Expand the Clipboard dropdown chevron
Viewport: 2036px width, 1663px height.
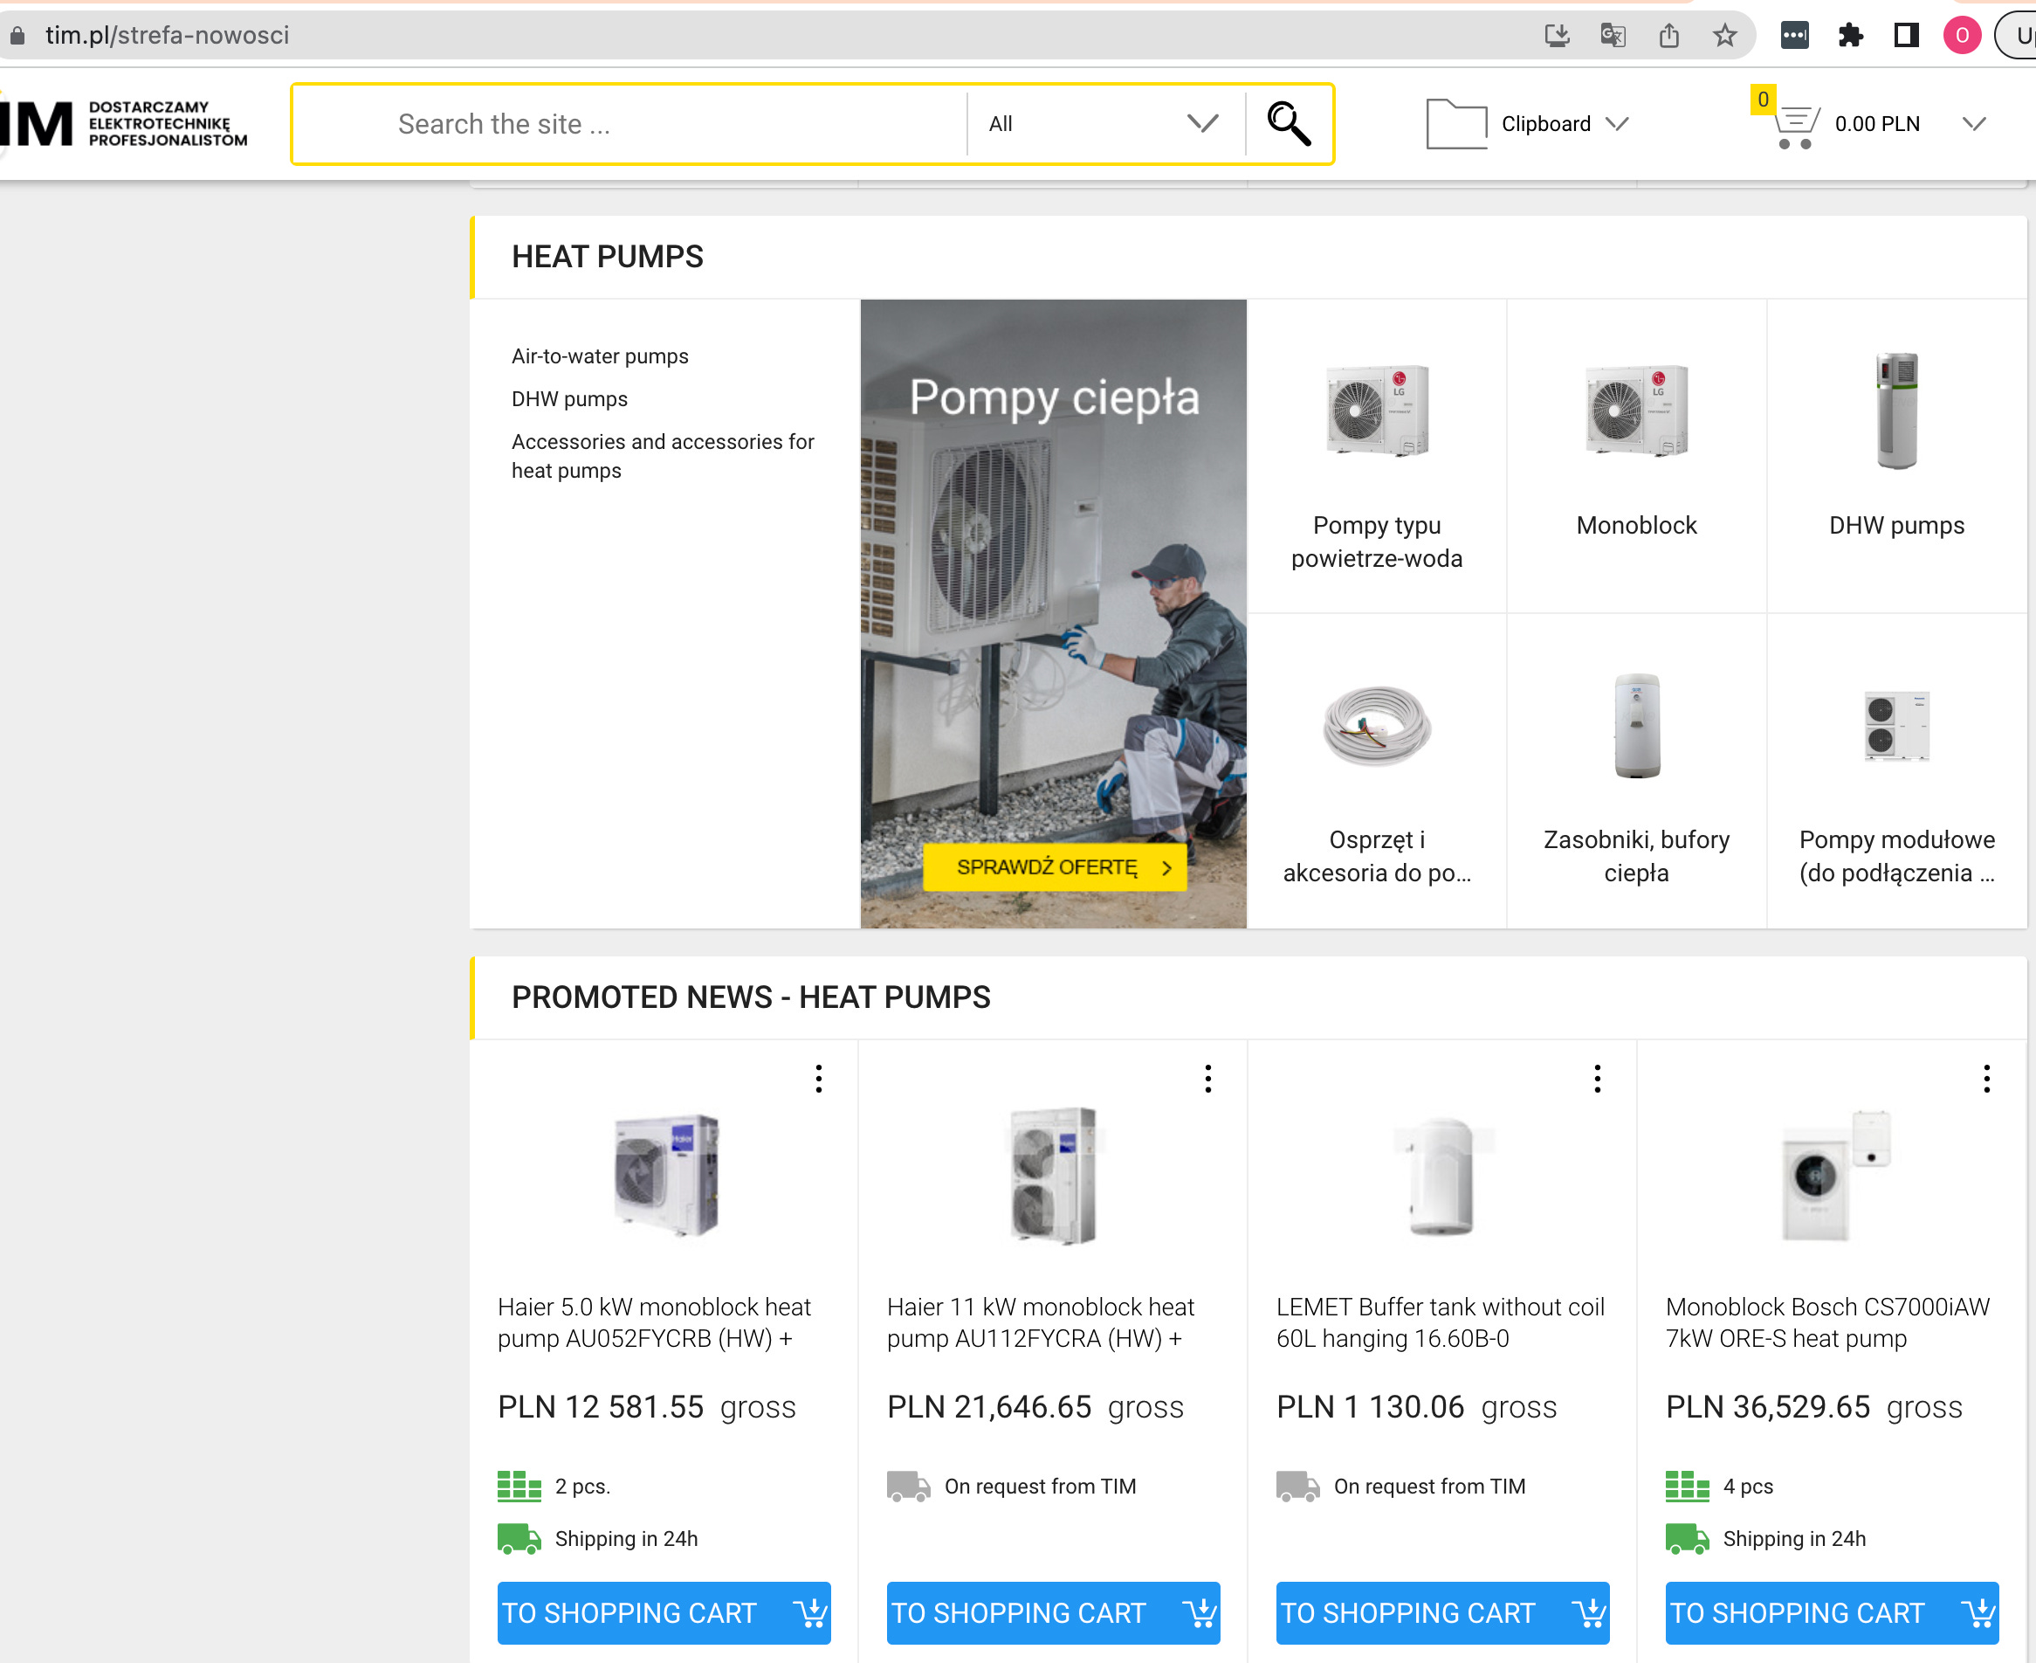coord(1618,123)
